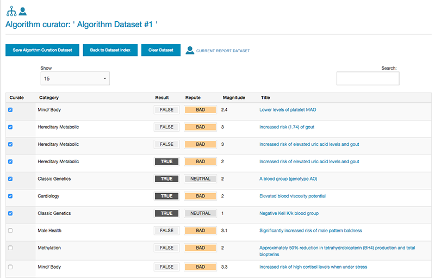
Task: Enable curate checkbox for Male Health row
Action: tap(10, 231)
